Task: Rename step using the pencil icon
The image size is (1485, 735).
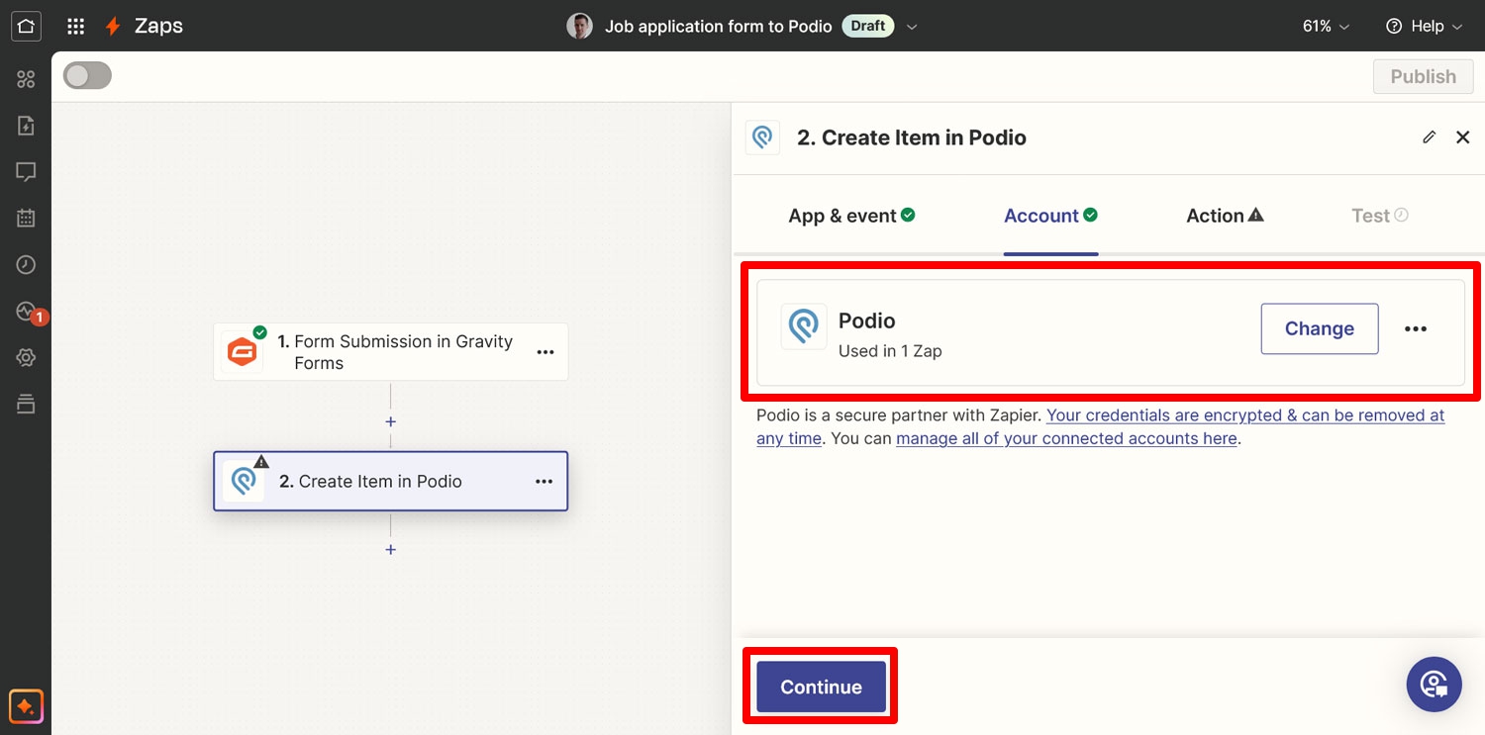Action: (x=1429, y=138)
